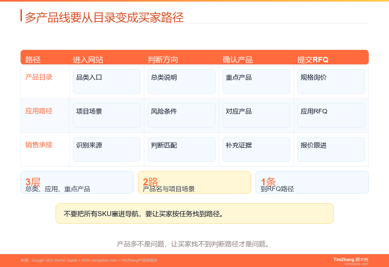
Task: Choose the 识别来源 cell
Action: pos(107,150)
